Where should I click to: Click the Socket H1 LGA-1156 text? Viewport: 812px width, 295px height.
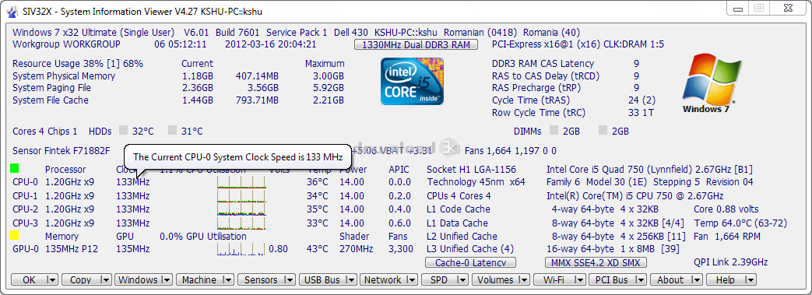point(471,169)
